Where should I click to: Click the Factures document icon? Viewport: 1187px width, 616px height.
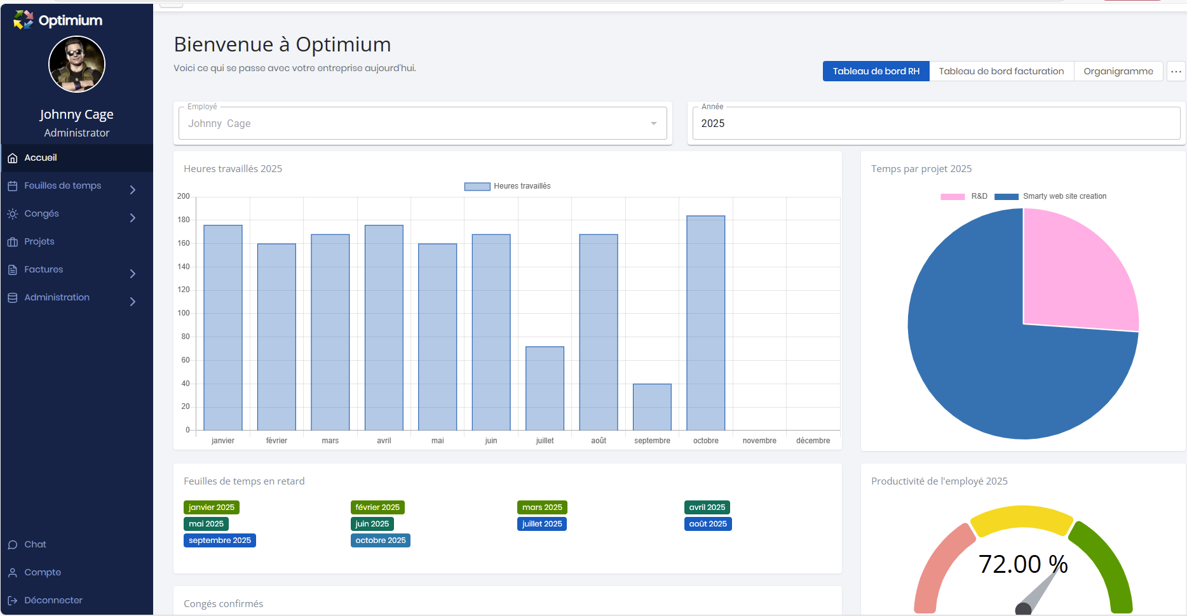(x=13, y=270)
